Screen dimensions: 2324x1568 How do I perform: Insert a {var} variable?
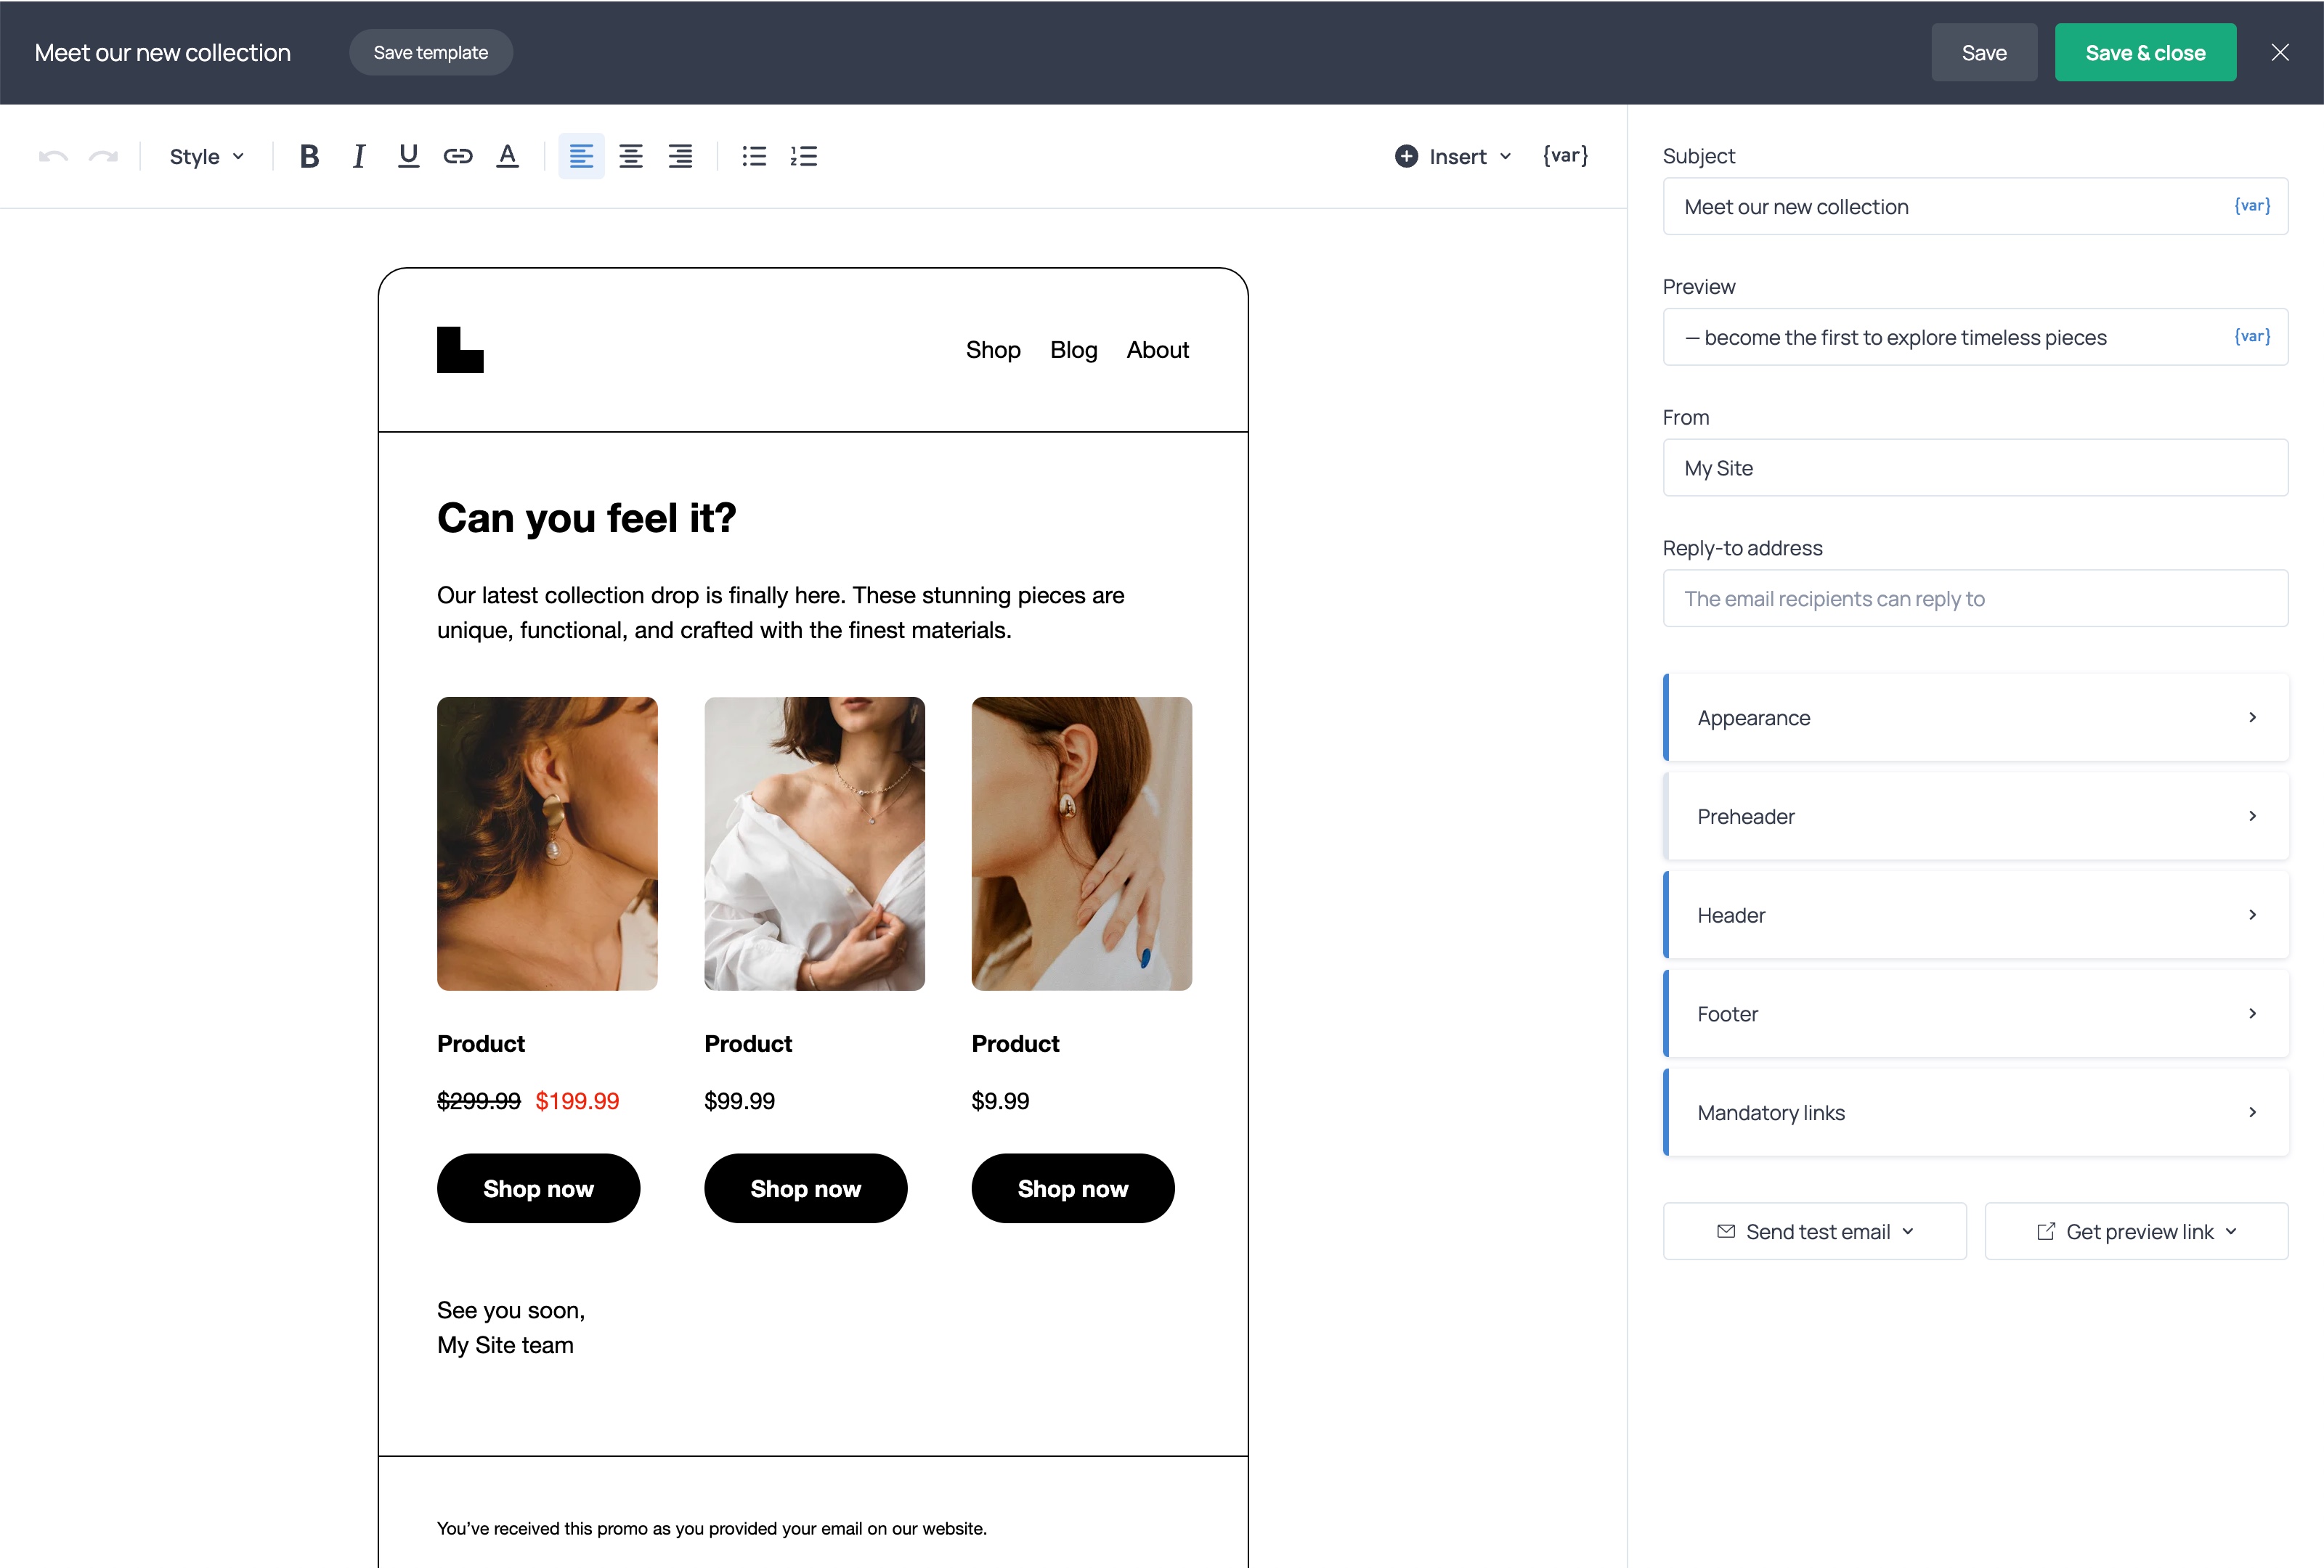pos(1564,156)
